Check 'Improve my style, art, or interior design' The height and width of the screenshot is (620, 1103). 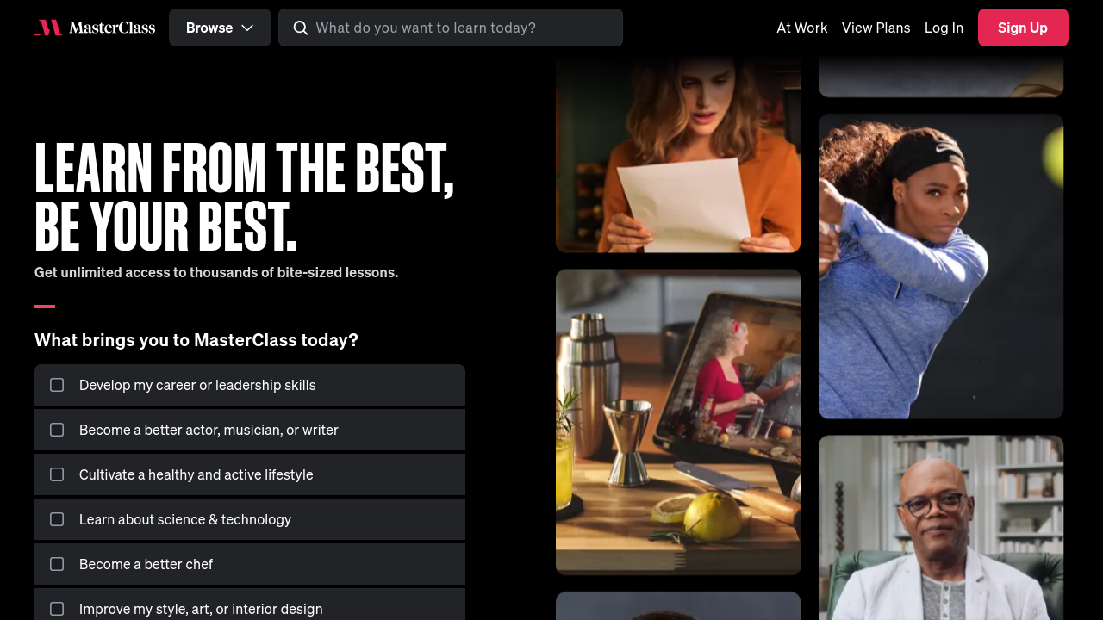(x=57, y=608)
